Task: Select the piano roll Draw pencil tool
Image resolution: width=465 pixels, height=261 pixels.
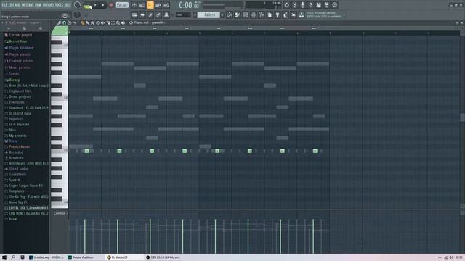Action: (82, 22)
